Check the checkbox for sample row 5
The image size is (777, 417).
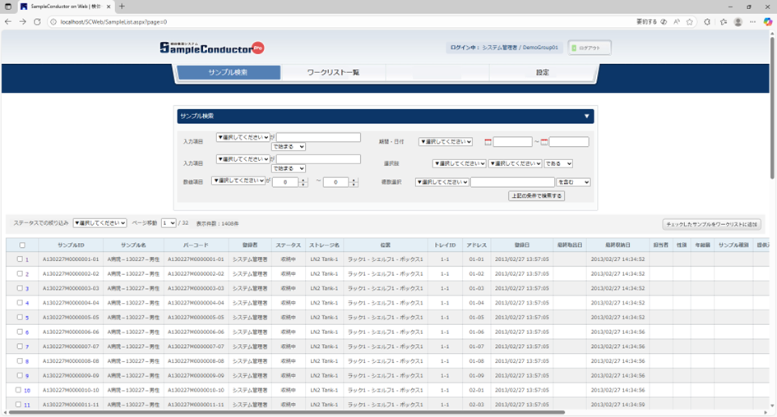tap(20, 317)
